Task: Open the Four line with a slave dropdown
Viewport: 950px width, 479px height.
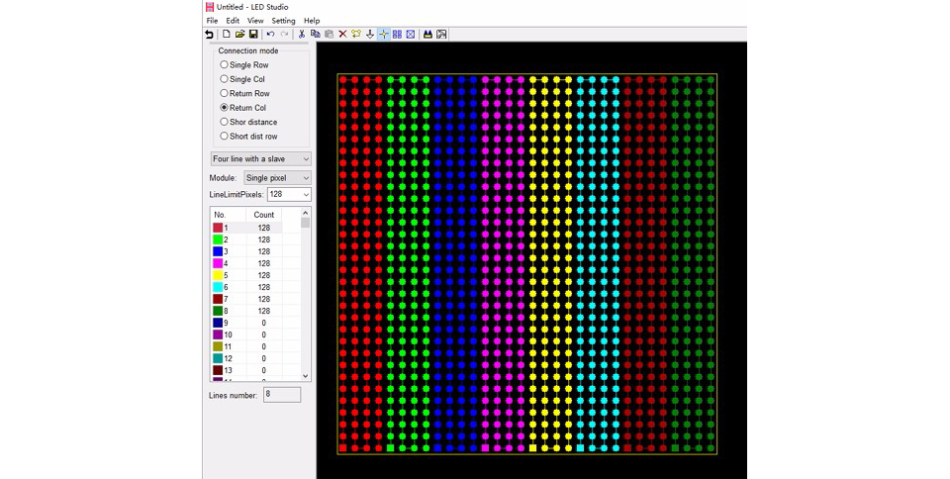Action: (261, 158)
